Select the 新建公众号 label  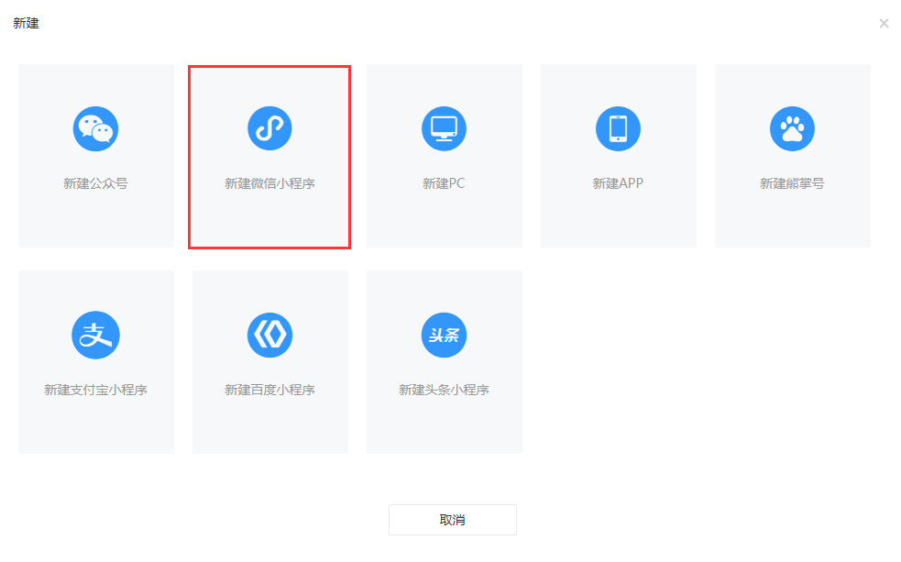(95, 183)
